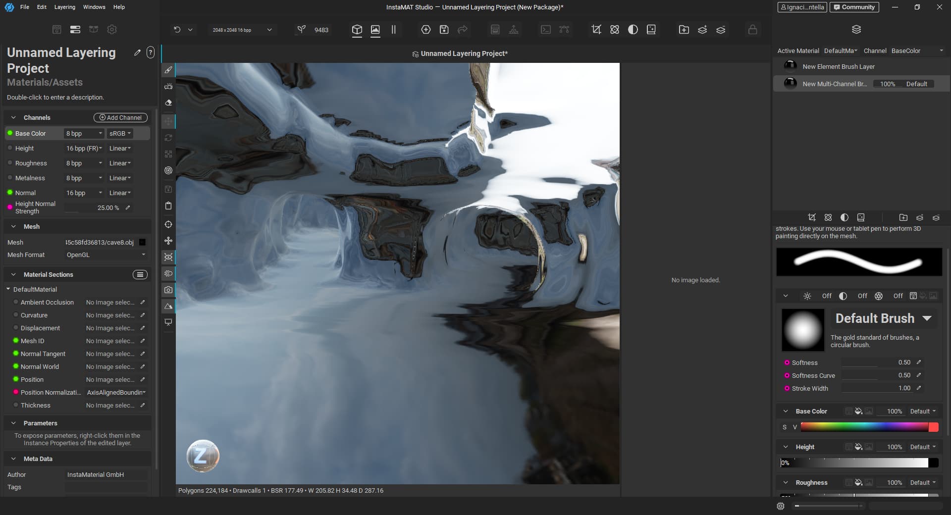
Task: Click the crosshair target tool icon
Action: 168,224
